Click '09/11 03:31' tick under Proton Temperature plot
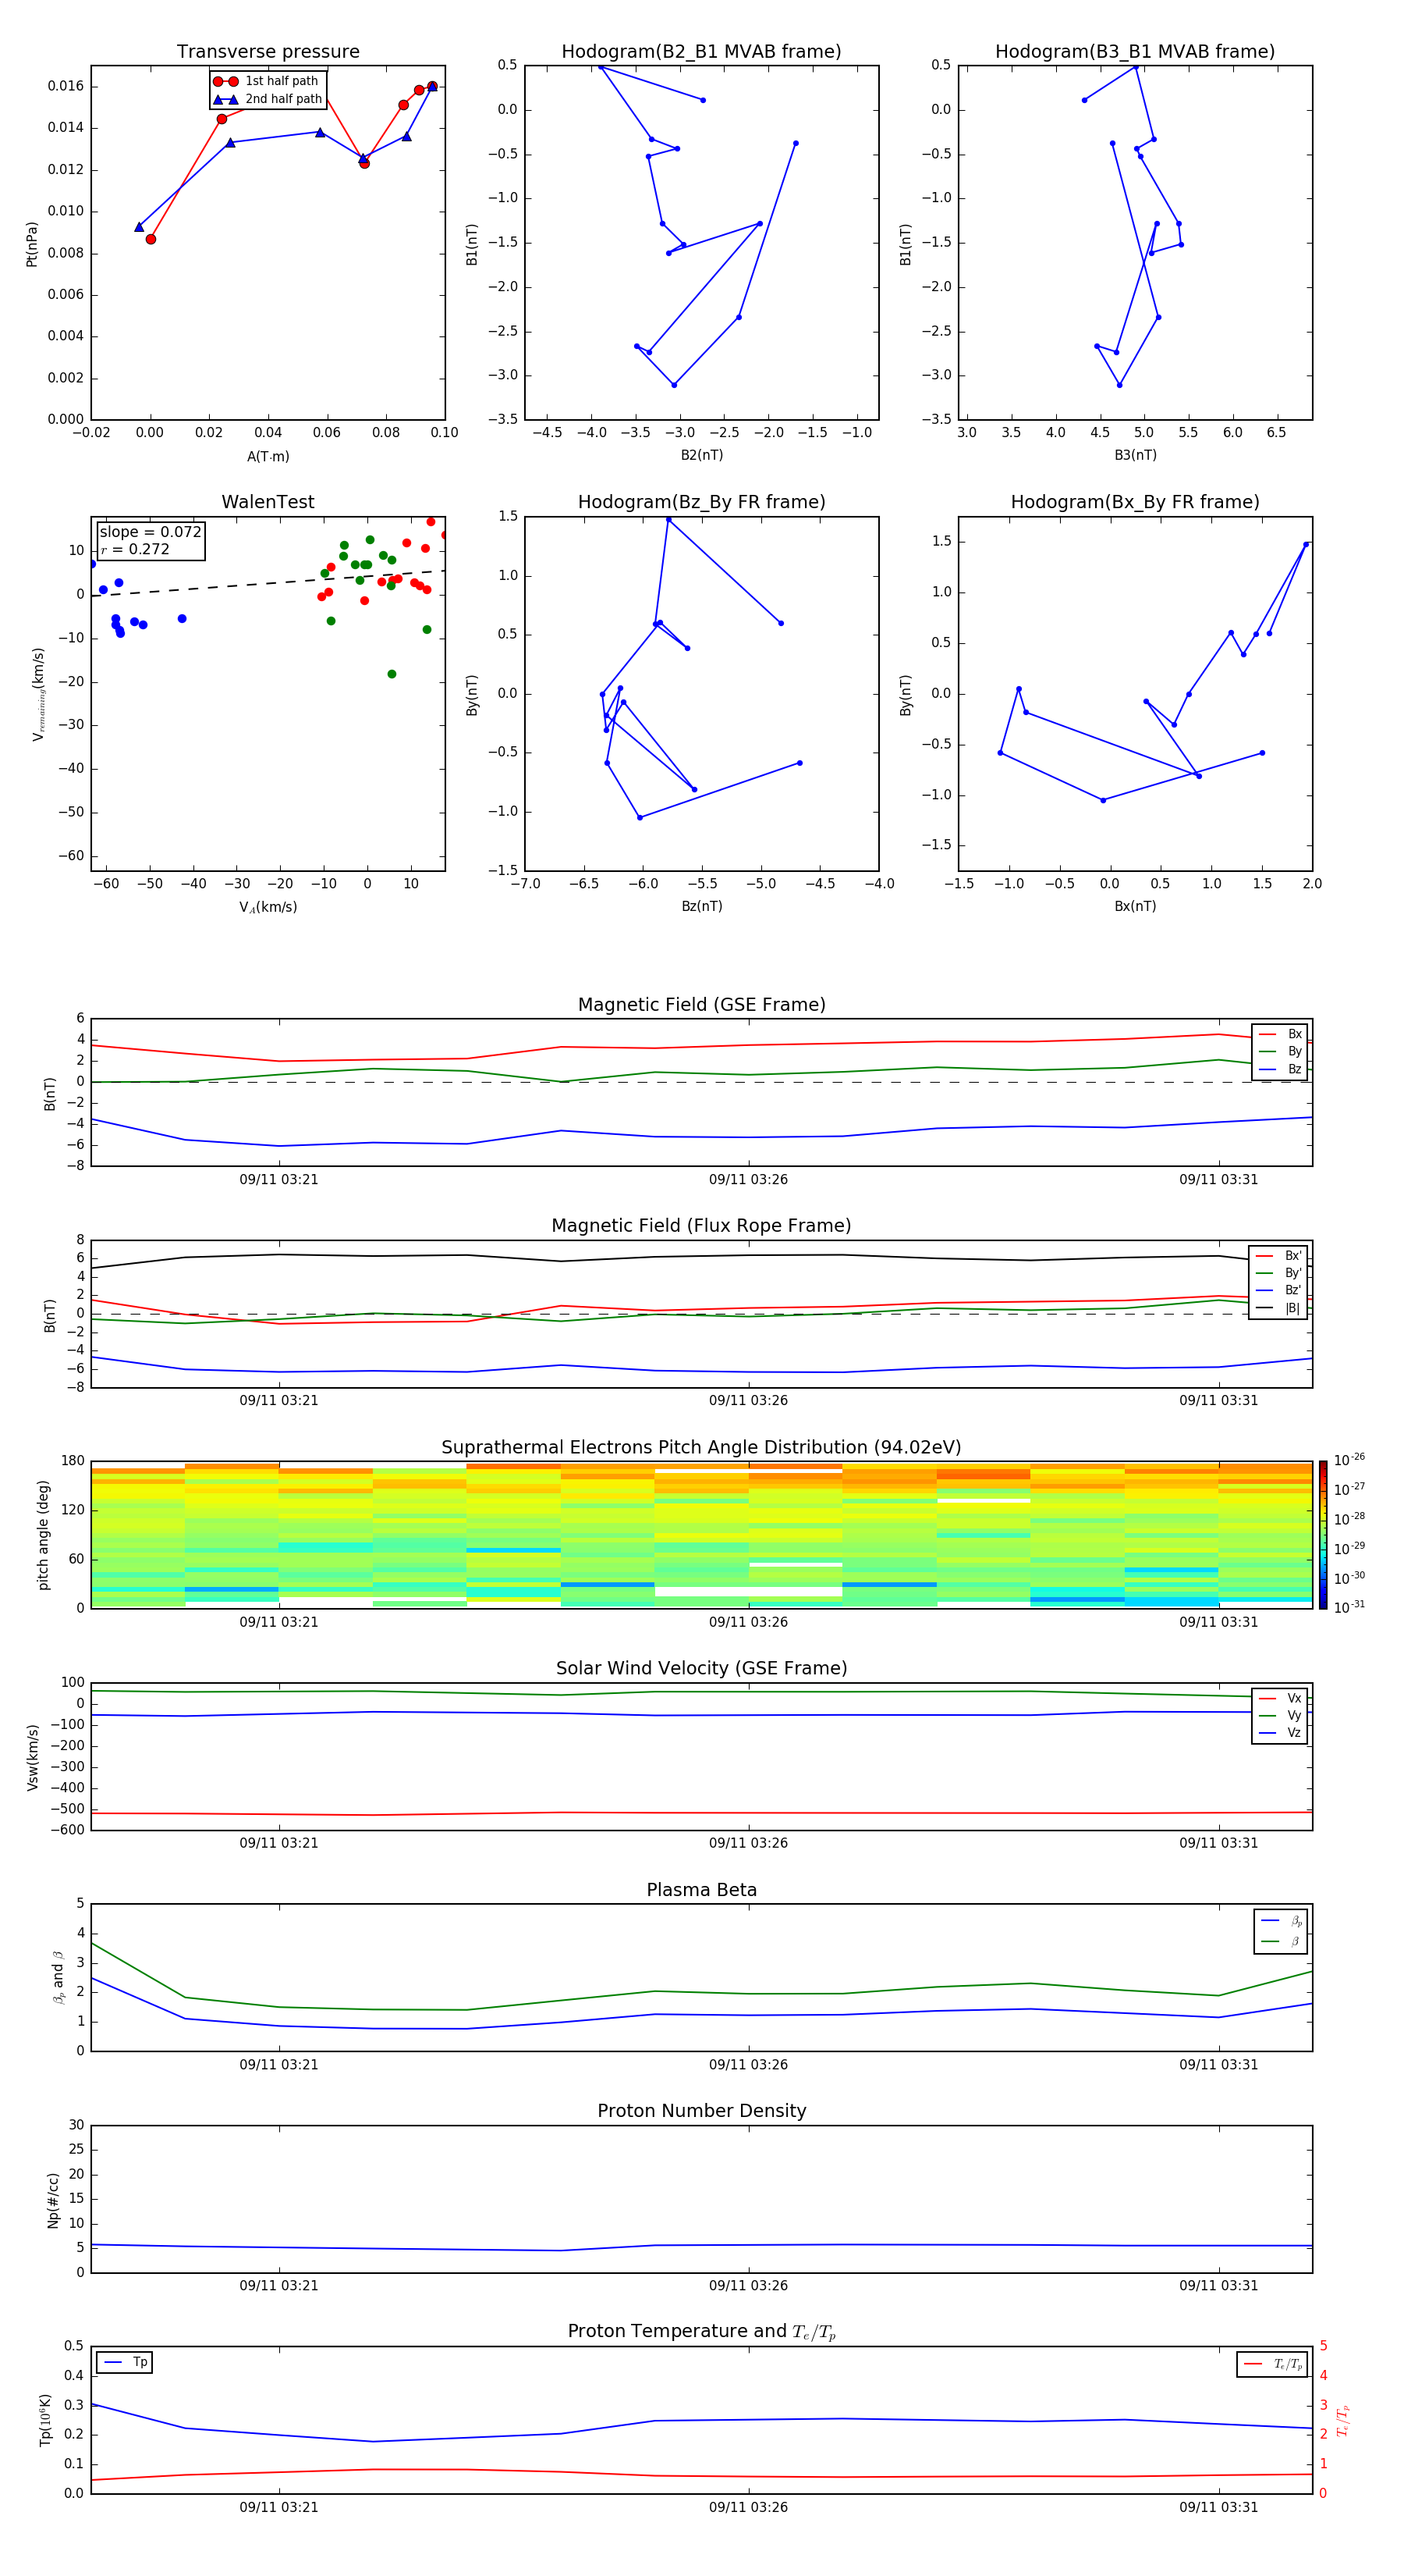 click(1218, 2507)
